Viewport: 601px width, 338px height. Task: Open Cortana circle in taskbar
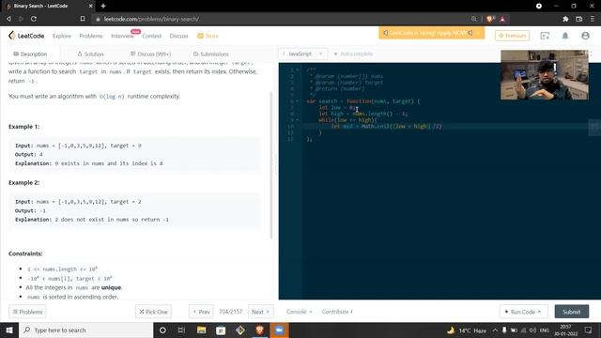tap(162, 330)
